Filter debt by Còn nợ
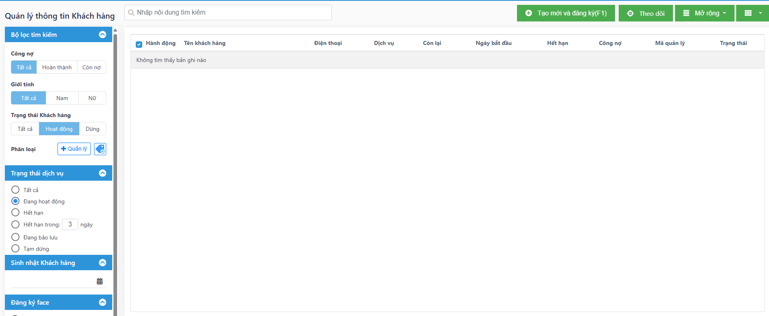The height and width of the screenshot is (316, 769). (91, 67)
